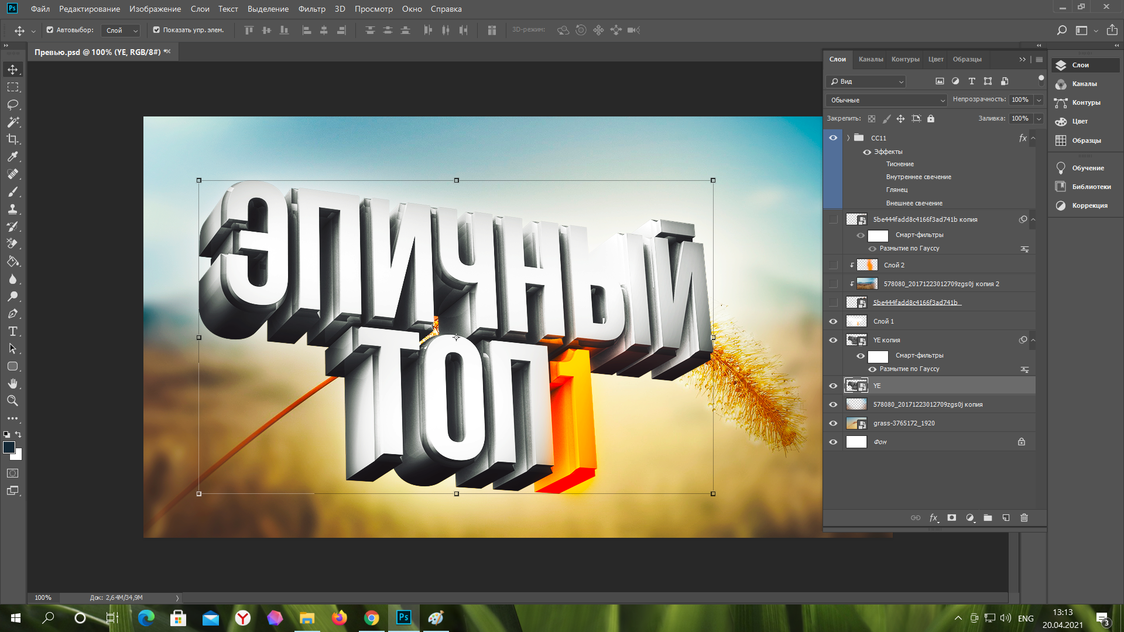Select the Move tool
The height and width of the screenshot is (632, 1124).
[x=12, y=70]
